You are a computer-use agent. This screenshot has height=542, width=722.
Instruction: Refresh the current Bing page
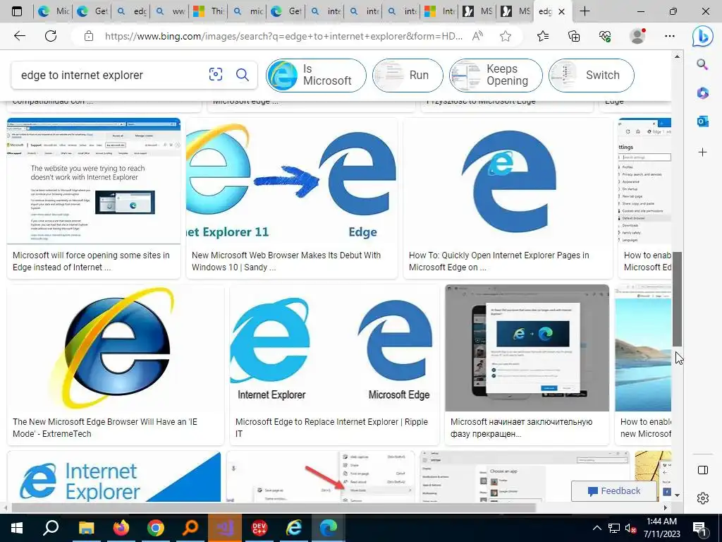[51, 36]
